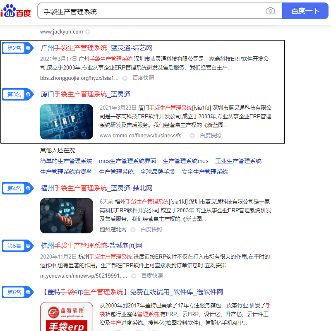
Task: Search related query 生产管理系统
Action: [116, 172]
